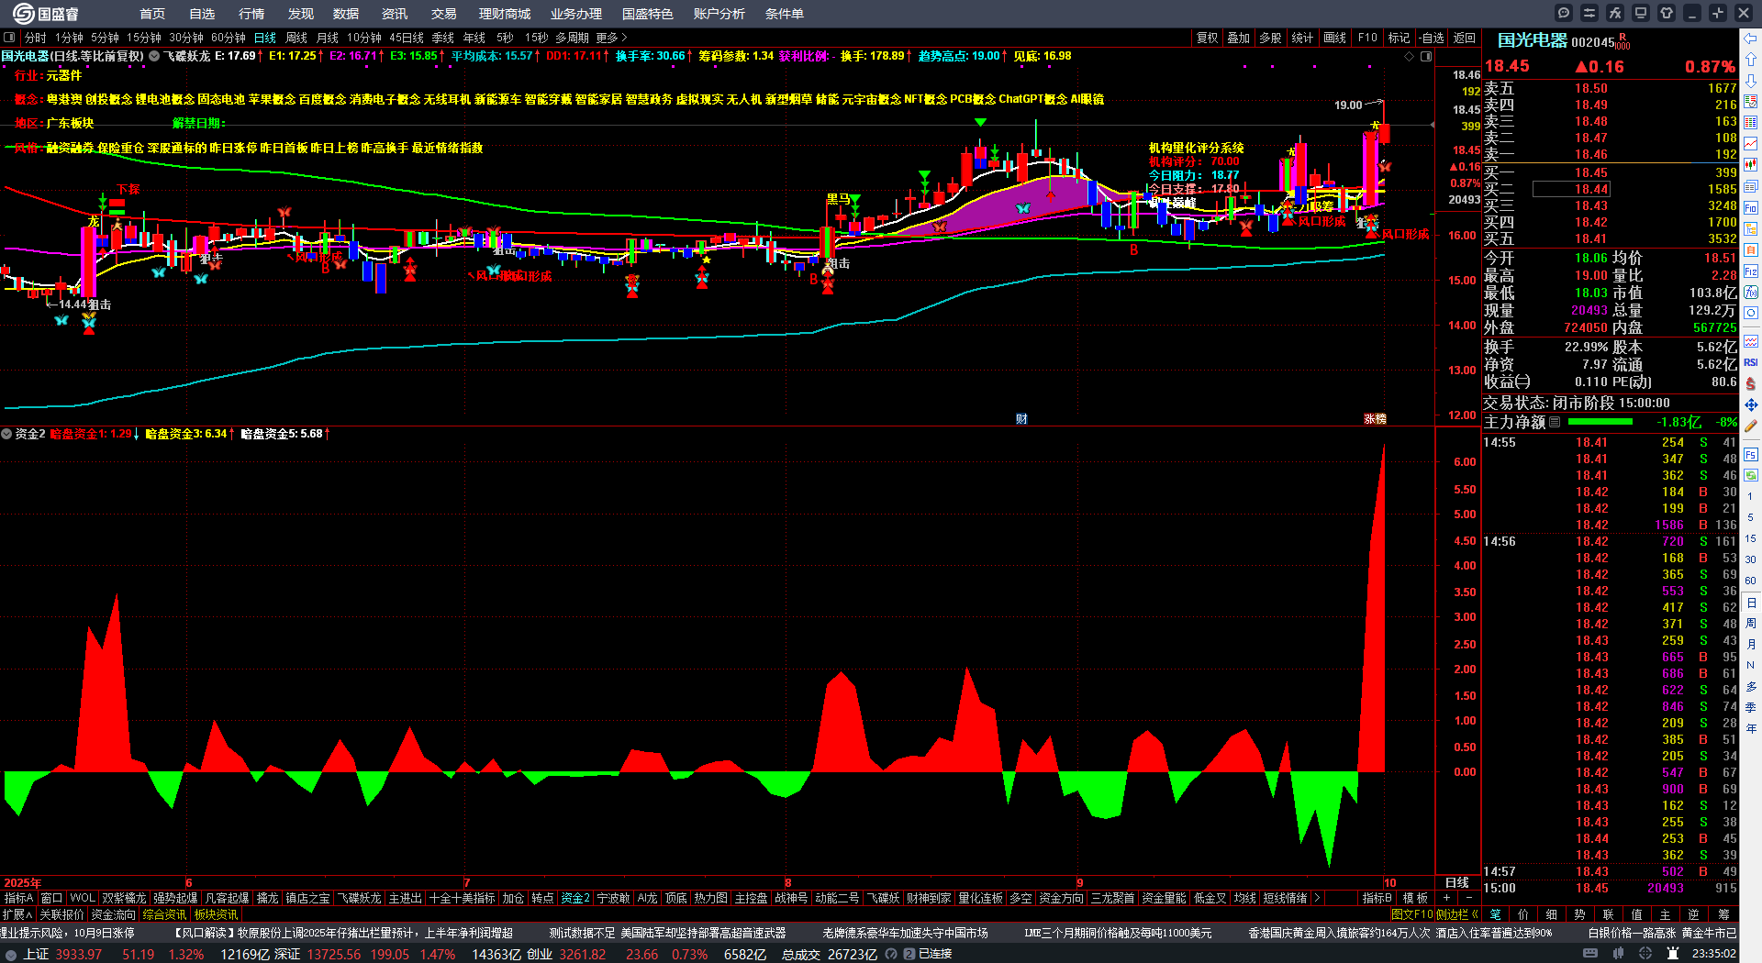Click the left arrow back icon in sidebar
The width and height of the screenshot is (1762, 963).
(x=1751, y=38)
